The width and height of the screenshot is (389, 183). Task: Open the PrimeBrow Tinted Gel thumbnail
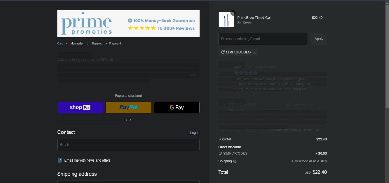click(226, 20)
